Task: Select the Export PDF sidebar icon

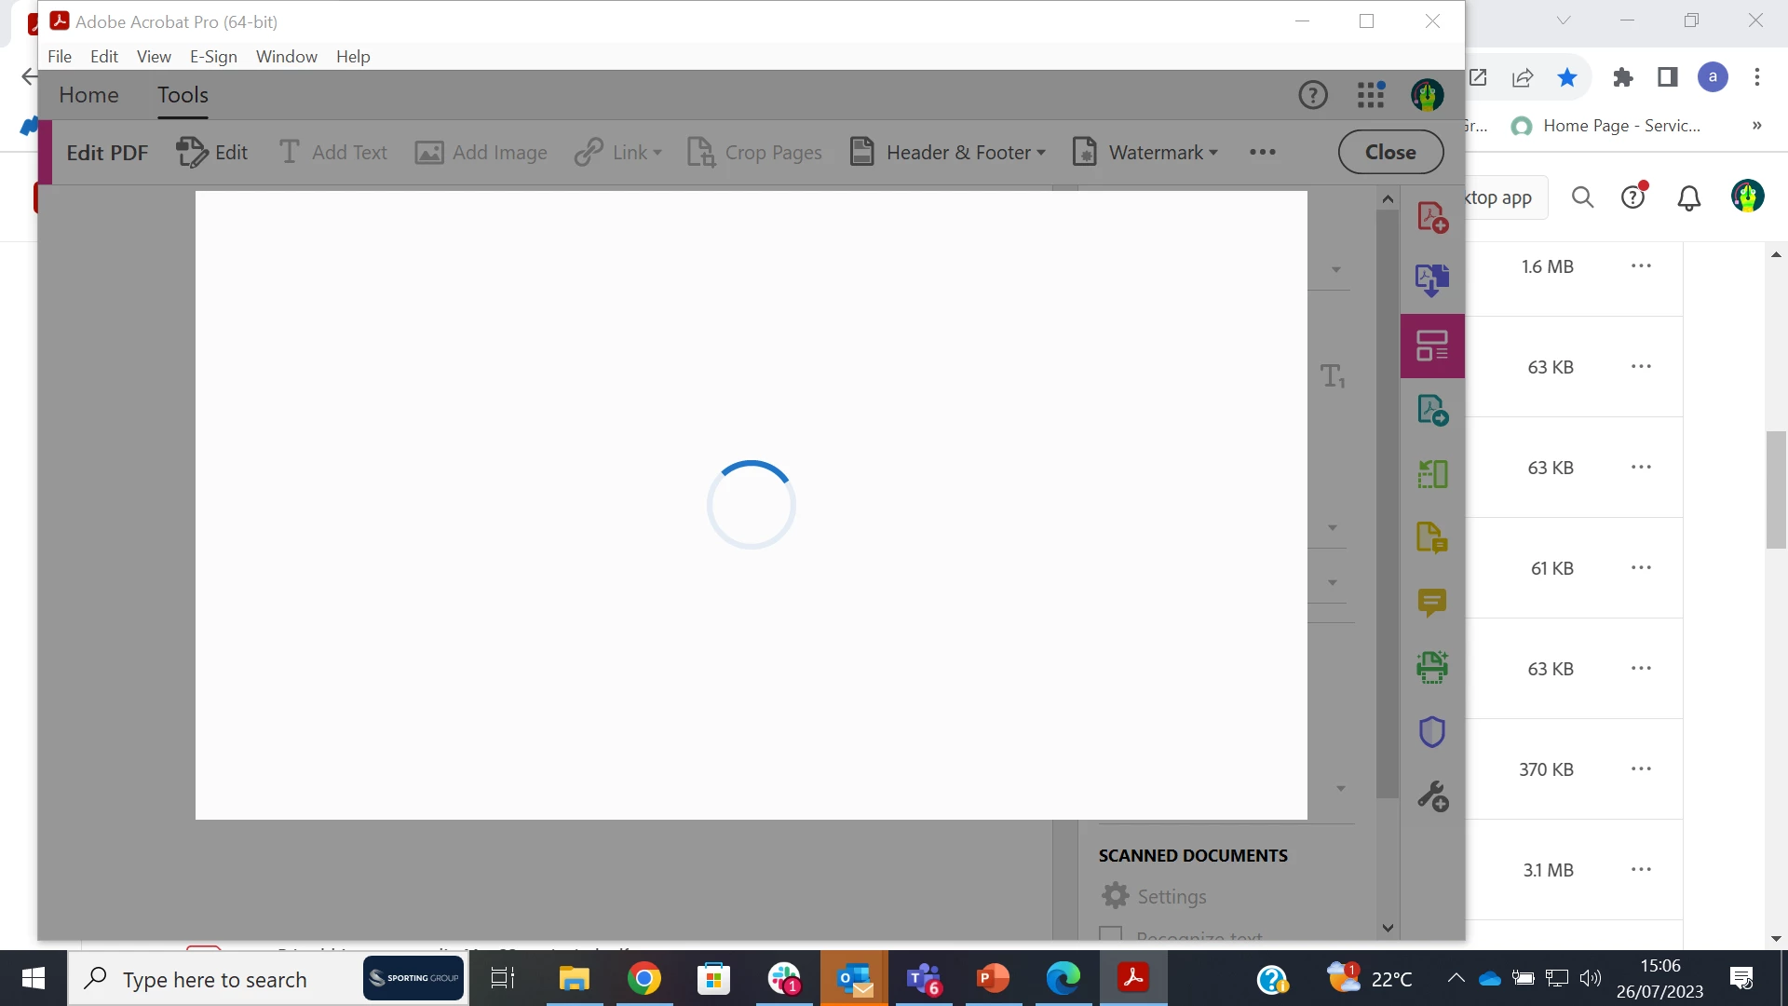Action: click(x=1432, y=410)
